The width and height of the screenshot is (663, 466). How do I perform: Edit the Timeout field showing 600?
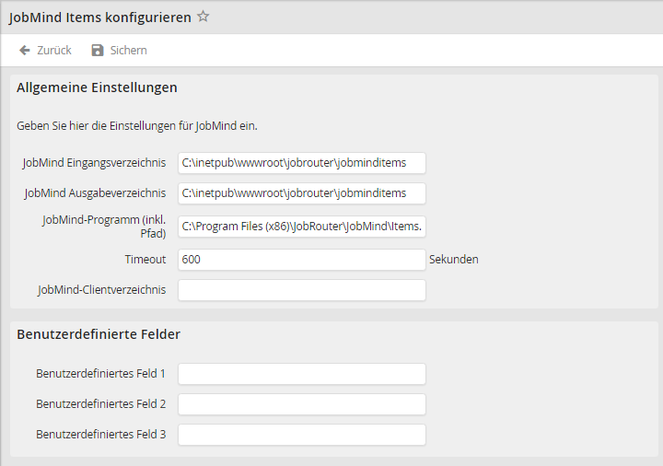point(301,260)
